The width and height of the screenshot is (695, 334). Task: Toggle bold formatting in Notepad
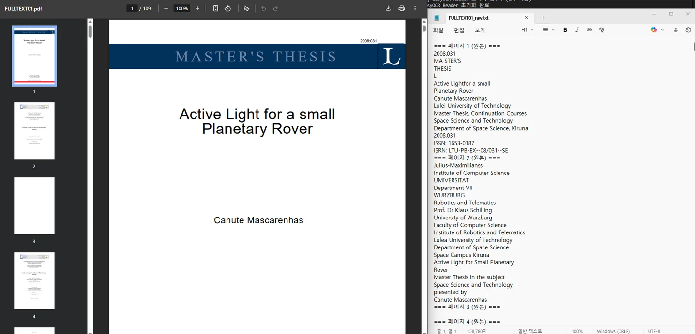(x=565, y=30)
